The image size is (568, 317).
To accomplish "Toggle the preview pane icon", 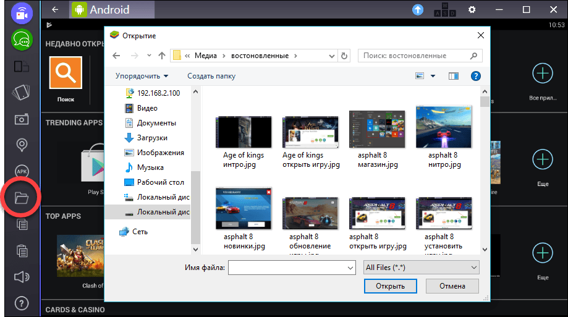I will (x=454, y=76).
